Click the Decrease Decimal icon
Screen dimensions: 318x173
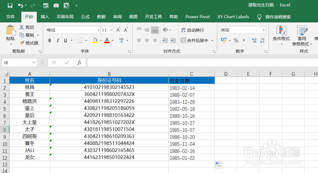[x=262, y=40]
